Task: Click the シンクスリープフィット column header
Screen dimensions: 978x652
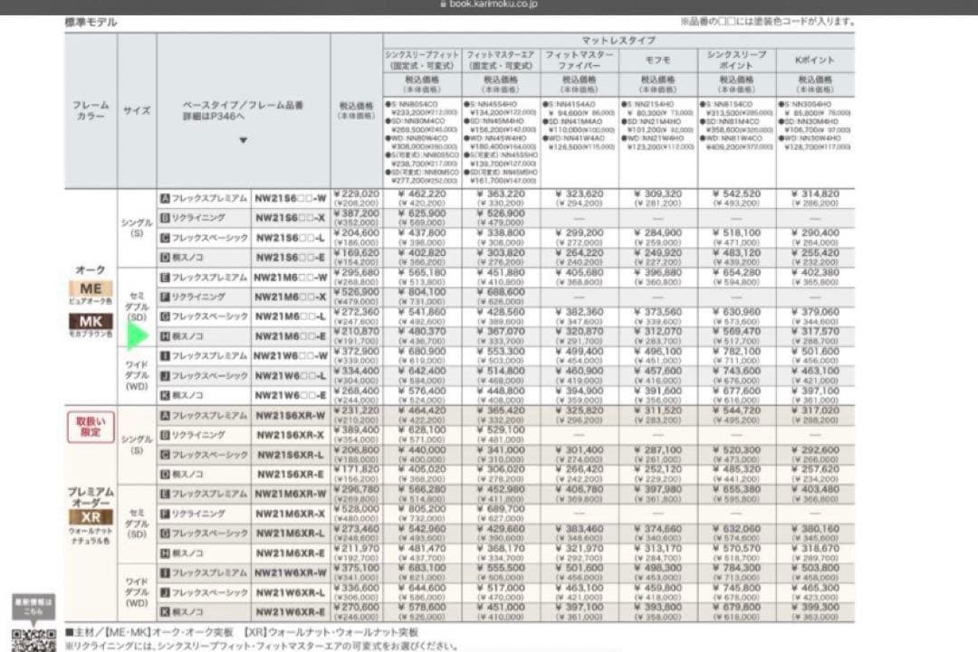Action: tap(422, 61)
